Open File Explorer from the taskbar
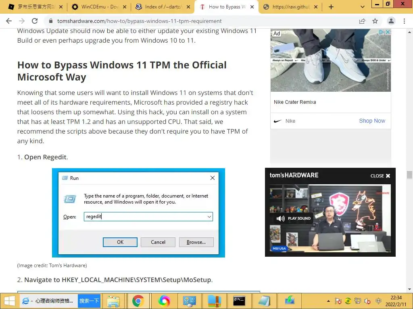413x309 pixels. pyautogui.click(x=113, y=301)
